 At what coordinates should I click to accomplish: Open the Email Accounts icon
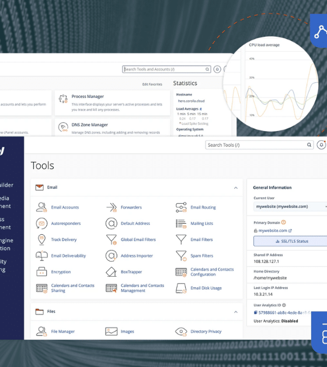(x=41, y=207)
